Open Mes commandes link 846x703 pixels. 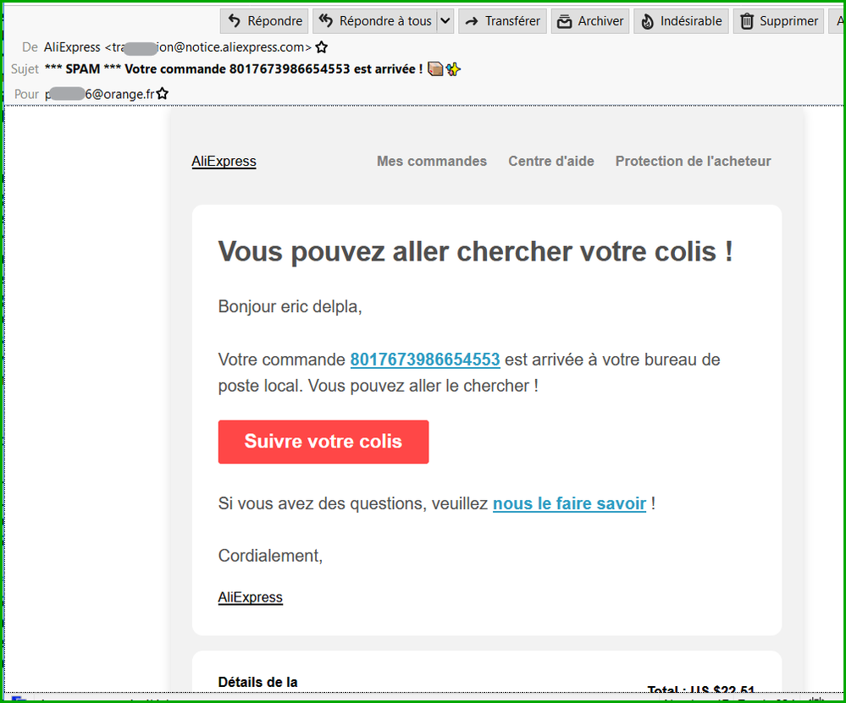pos(432,162)
